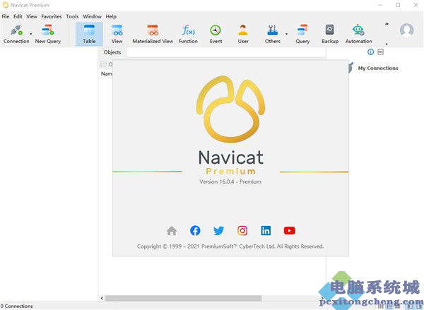Open the Event objects
Viewport: 424px width, 310px height.
(x=216, y=34)
